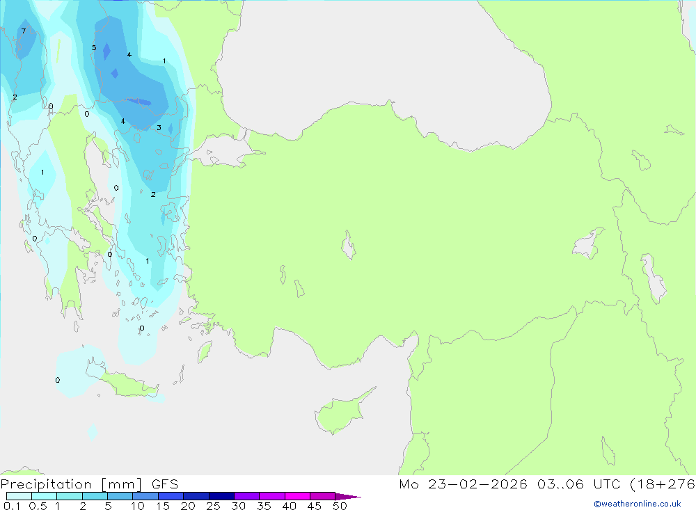Screen dimensions: 696x510
Task: Click the '20' legend scale label
Action: (188, 506)
